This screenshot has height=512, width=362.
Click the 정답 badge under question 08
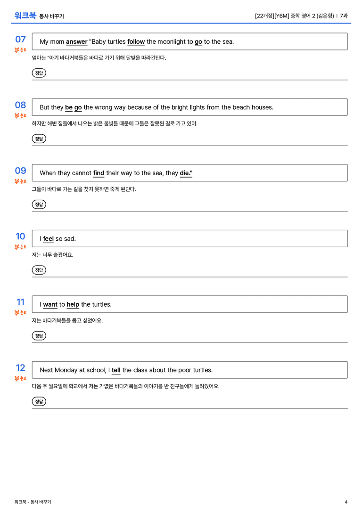click(39, 138)
